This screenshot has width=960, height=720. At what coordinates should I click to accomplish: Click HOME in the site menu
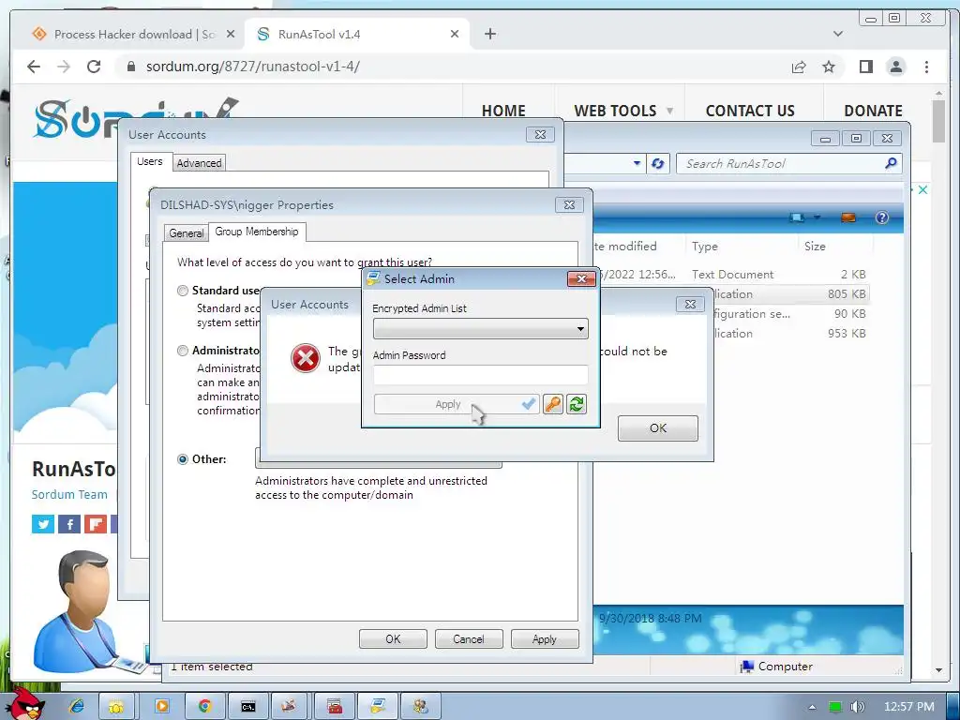[503, 111]
